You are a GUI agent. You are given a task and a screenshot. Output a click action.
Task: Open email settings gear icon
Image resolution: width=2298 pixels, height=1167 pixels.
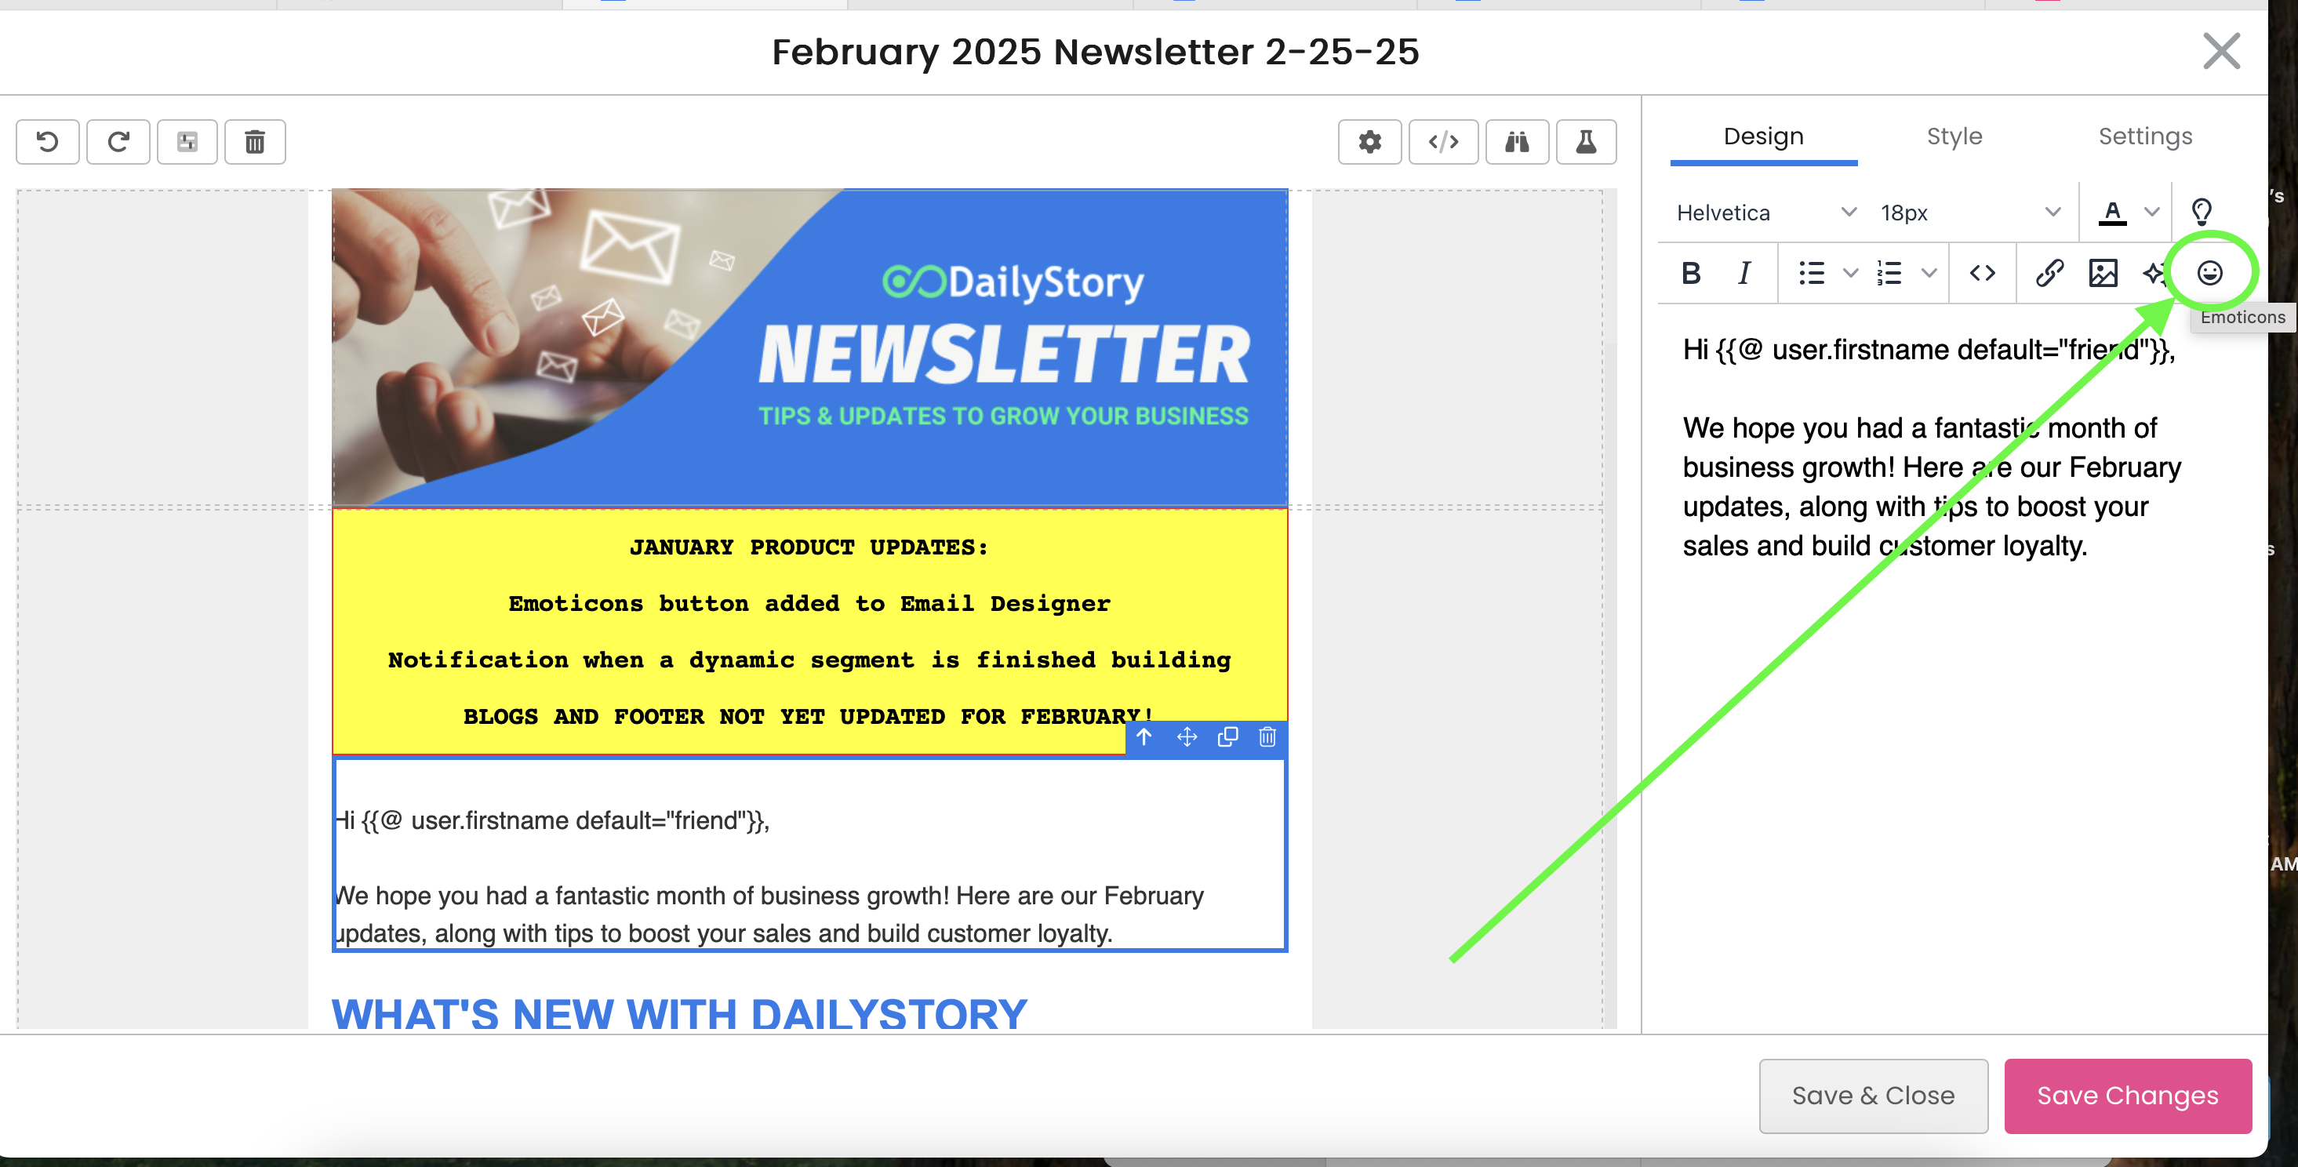(x=1369, y=142)
